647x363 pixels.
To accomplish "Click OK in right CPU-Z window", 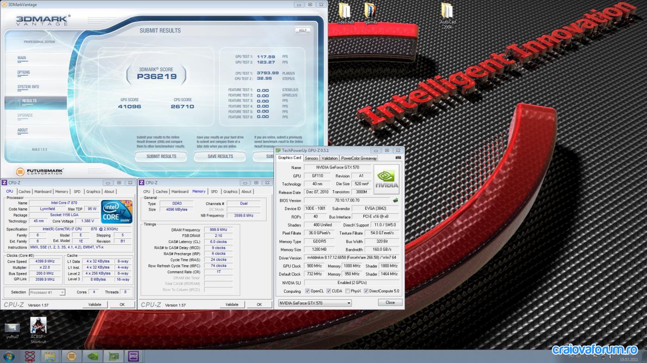I will click(x=259, y=304).
